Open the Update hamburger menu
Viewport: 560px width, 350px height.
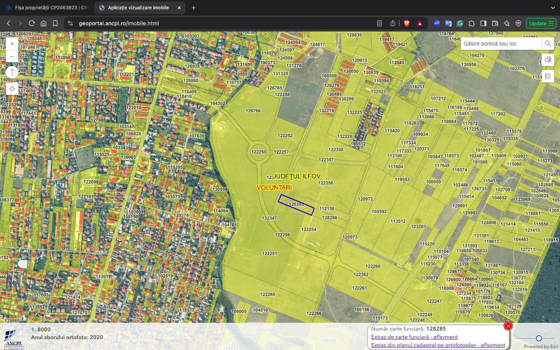[541, 23]
